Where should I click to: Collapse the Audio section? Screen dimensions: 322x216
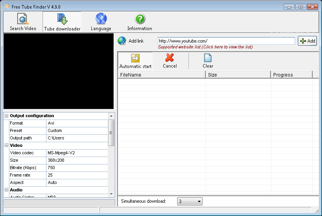tap(6, 190)
